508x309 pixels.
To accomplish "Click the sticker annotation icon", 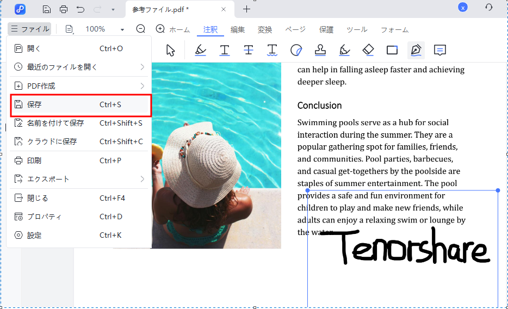I will (296, 50).
